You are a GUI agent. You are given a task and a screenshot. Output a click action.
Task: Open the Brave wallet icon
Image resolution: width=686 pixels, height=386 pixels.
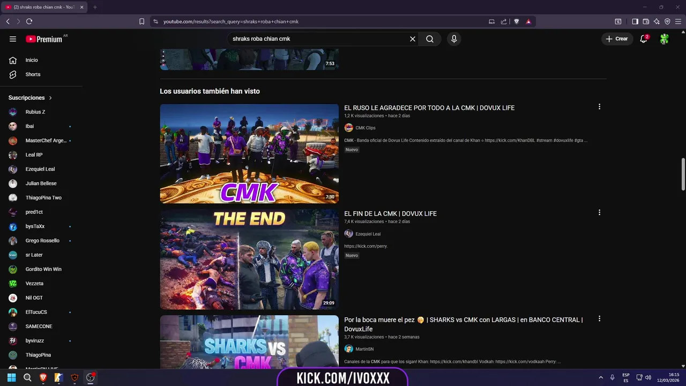point(646,21)
